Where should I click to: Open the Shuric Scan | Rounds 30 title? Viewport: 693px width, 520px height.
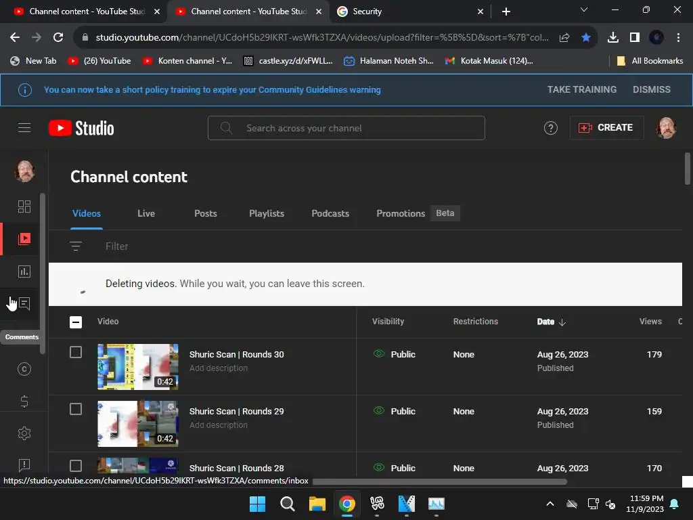[236, 355]
